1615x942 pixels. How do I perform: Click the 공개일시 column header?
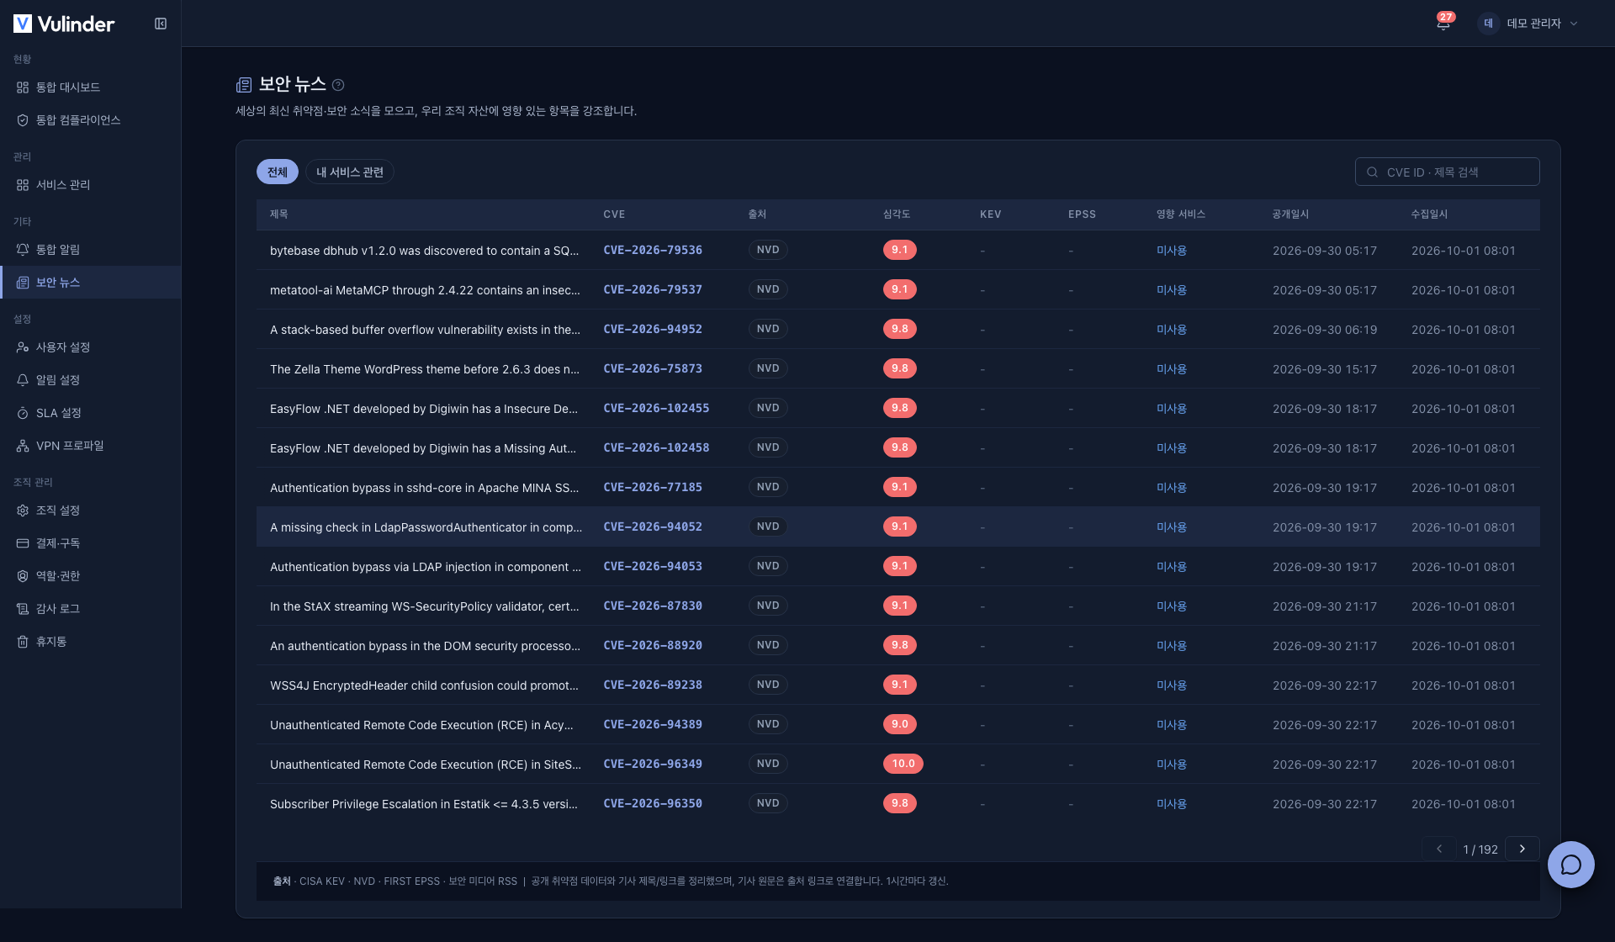(x=1290, y=214)
